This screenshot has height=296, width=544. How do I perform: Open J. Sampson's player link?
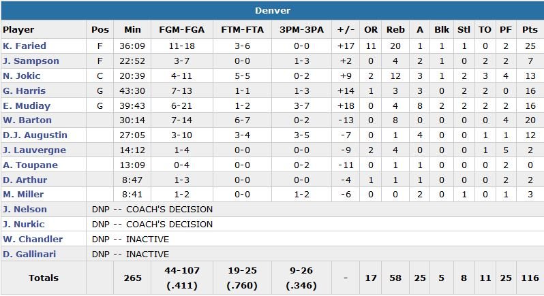[31, 61]
